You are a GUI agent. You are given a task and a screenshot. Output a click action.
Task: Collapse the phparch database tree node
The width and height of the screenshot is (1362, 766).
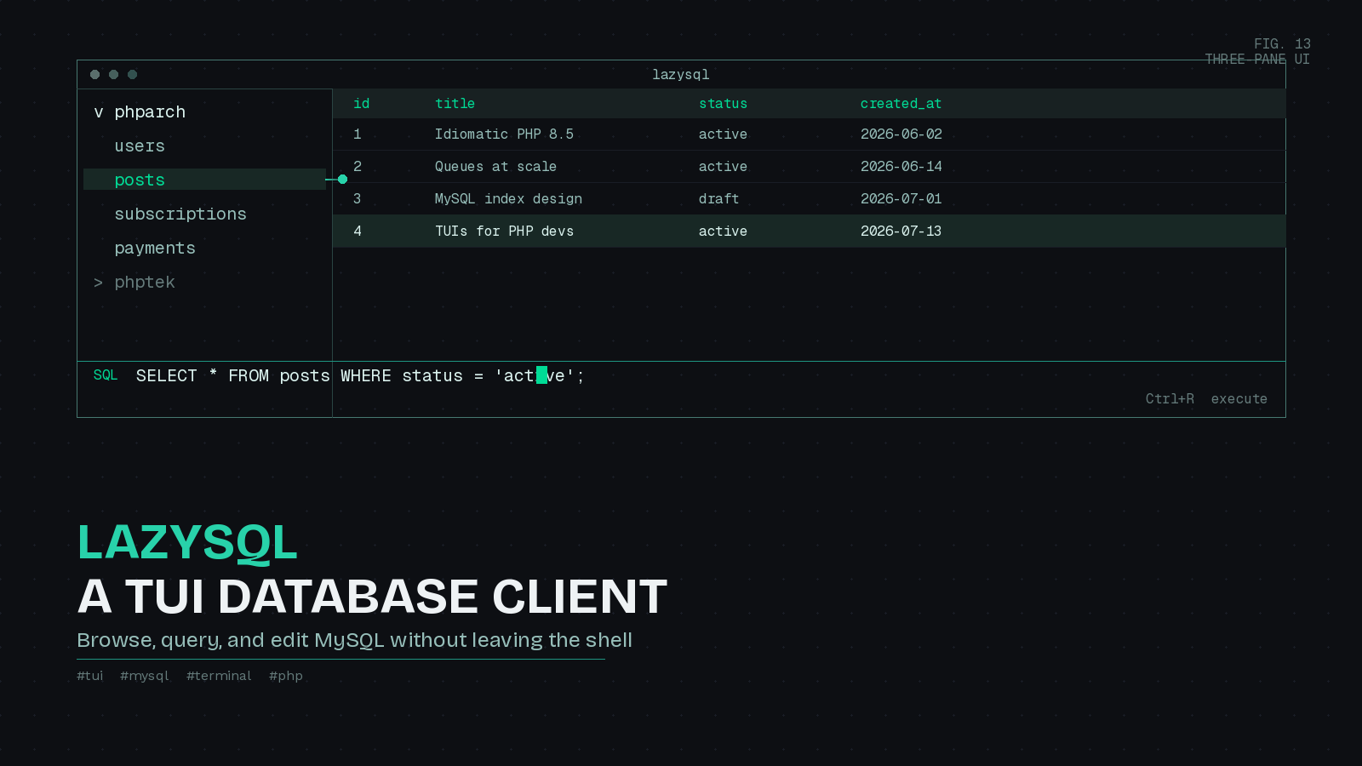tap(99, 112)
